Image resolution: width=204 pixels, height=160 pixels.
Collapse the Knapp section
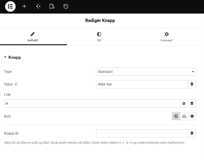pyautogui.click(x=13, y=57)
